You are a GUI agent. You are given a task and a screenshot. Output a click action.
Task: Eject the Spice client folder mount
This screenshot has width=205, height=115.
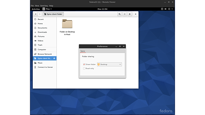tap(54, 58)
